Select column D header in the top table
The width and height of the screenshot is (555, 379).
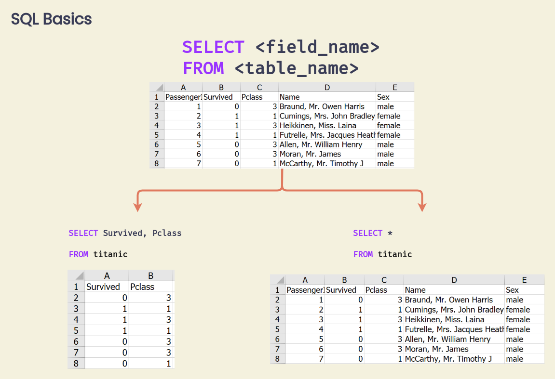click(x=327, y=87)
